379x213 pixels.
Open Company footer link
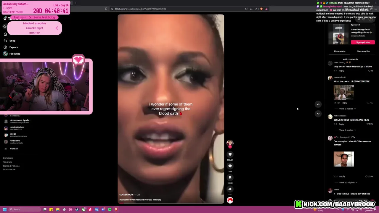[8, 158]
